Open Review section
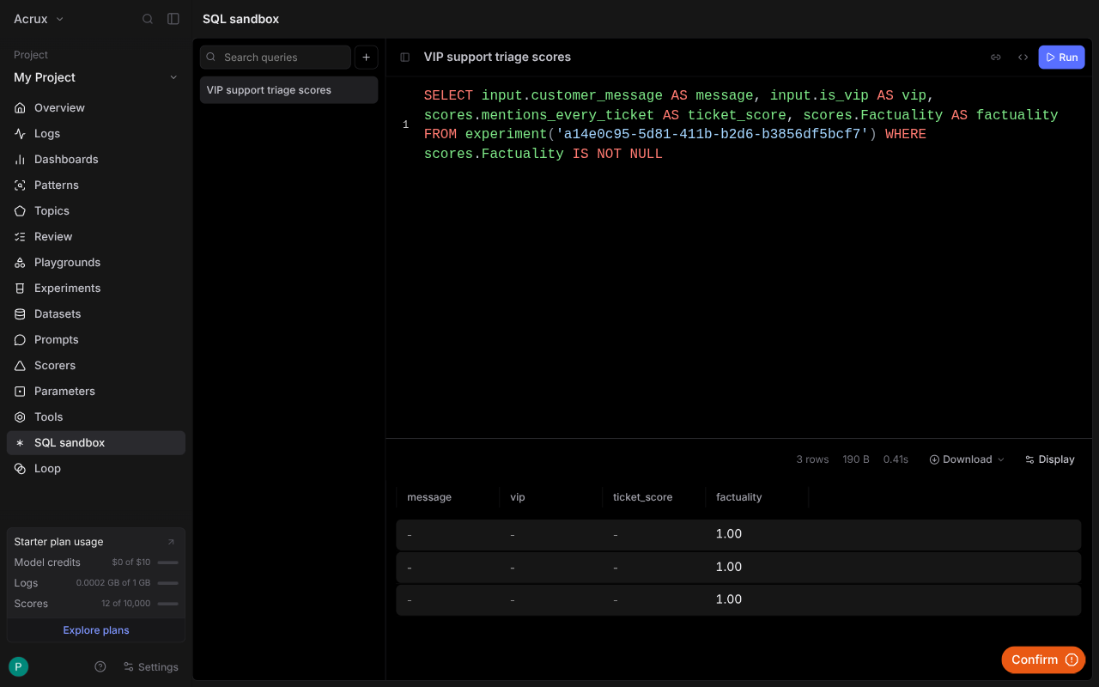 click(x=96, y=236)
